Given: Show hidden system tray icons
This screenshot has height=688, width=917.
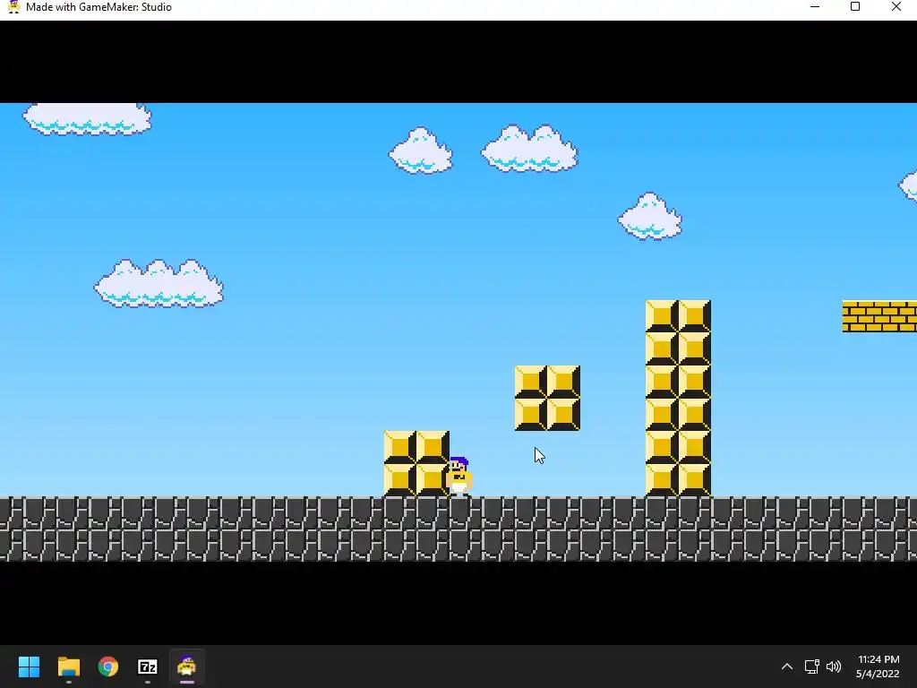Looking at the screenshot, I should 787,666.
